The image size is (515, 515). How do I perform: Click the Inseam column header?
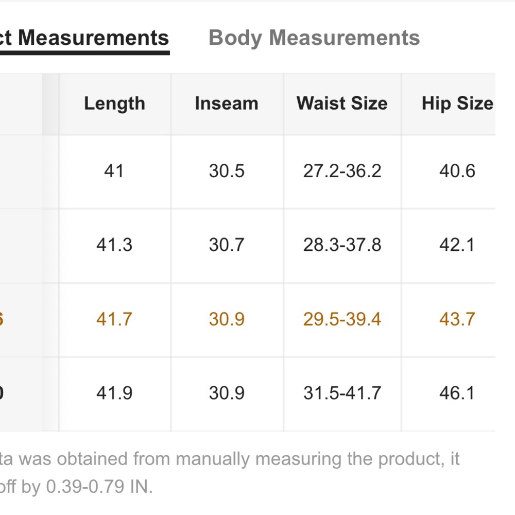click(x=227, y=104)
